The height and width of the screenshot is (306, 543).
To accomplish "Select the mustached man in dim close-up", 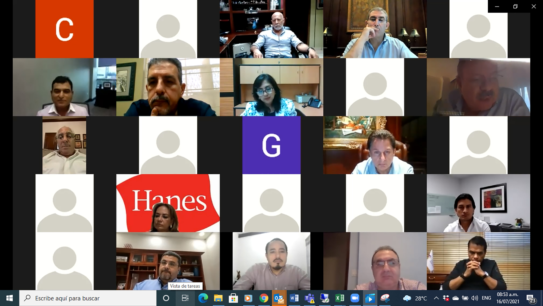I will 478,87.
